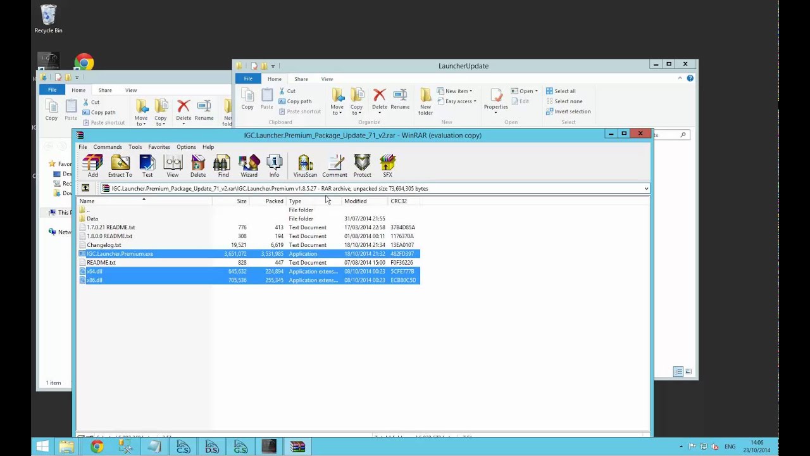Select Changelog.txt in the archive
This screenshot has width=810, height=456.
coord(249,245)
